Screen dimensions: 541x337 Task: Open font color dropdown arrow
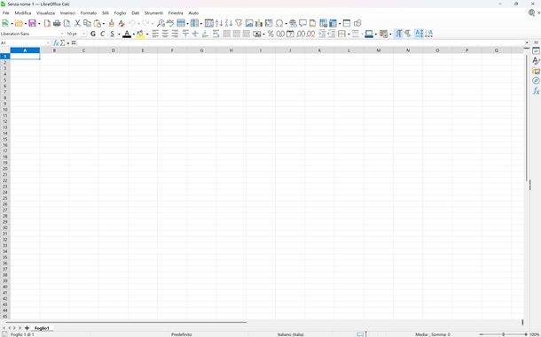(134, 34)
